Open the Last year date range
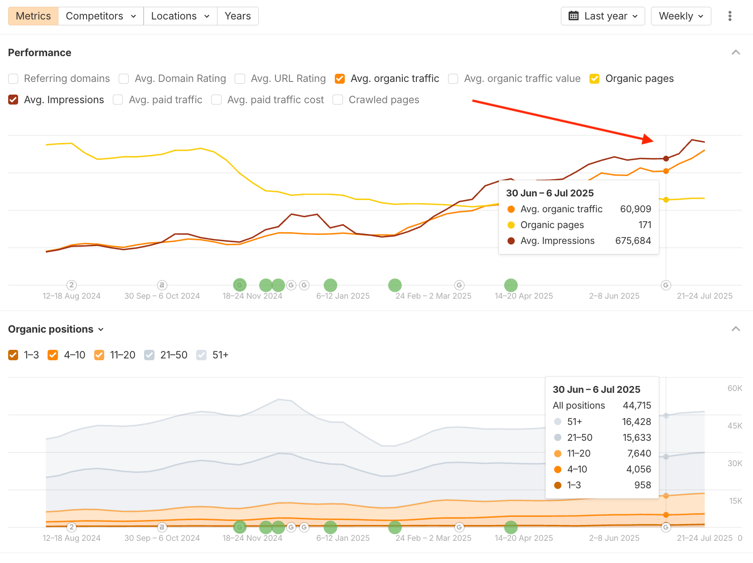The width and height of the screenshot is (753, 563). tap(603, 16)
